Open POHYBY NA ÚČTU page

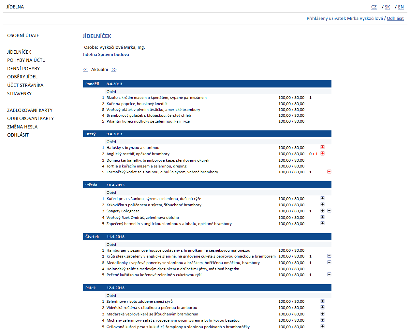(x=26, y=60)
